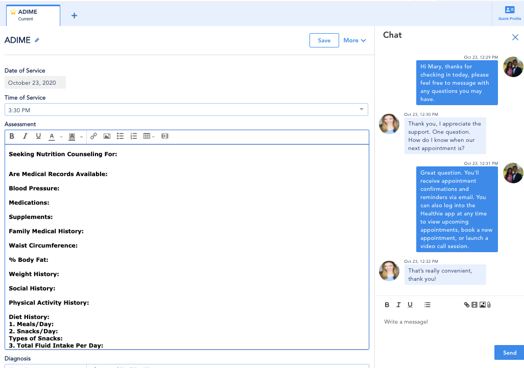The height and width of the screenshot is (368, 524).
Task: Send the chat message
Action: (x=509, y=353)
